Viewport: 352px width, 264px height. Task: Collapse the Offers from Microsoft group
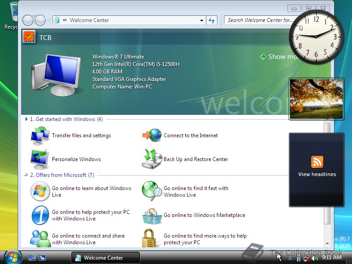click(x=26, y=175)
